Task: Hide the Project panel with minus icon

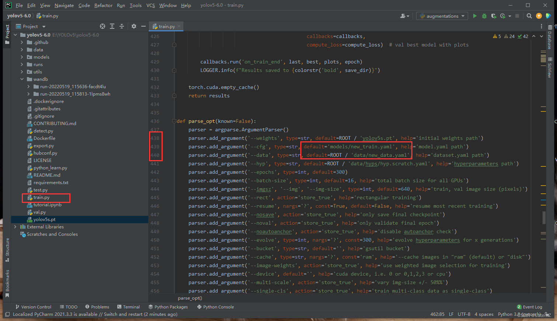Action: (143, 26)
